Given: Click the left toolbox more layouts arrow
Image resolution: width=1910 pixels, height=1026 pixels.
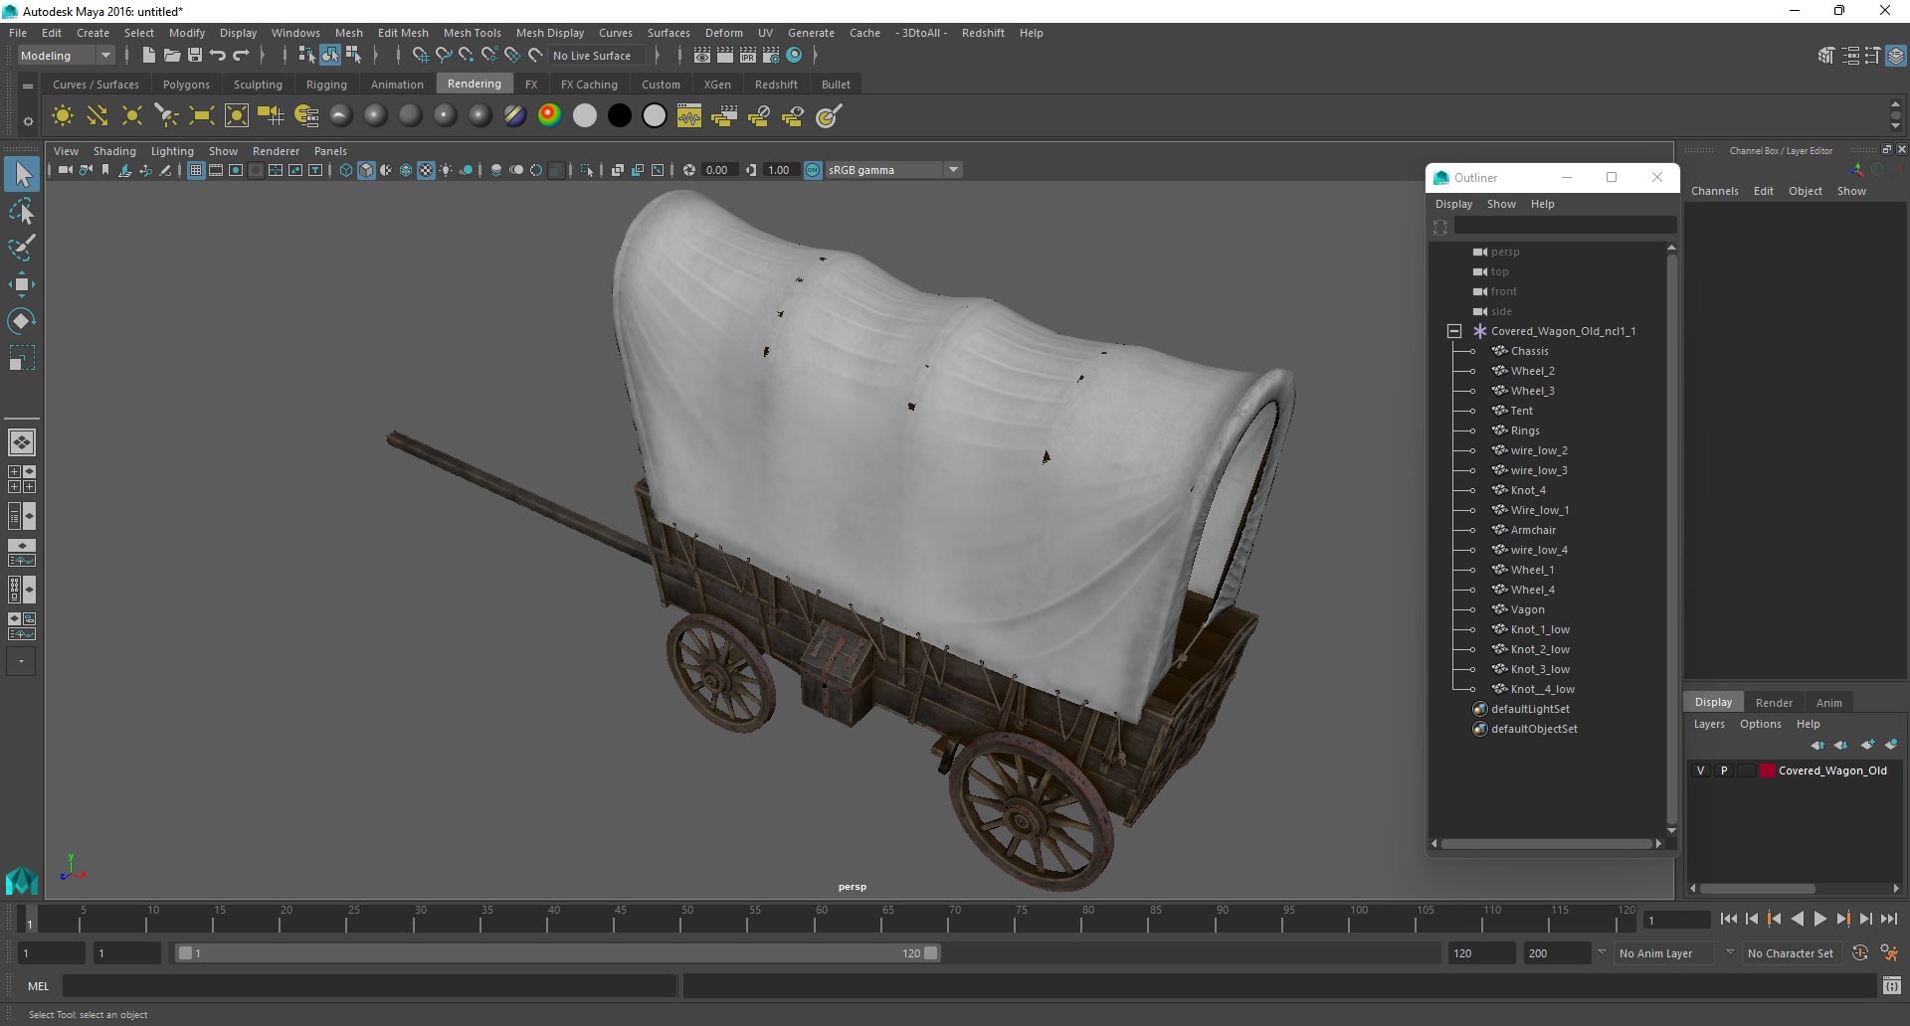Looking at the screenshot, I should click(21, 661).
